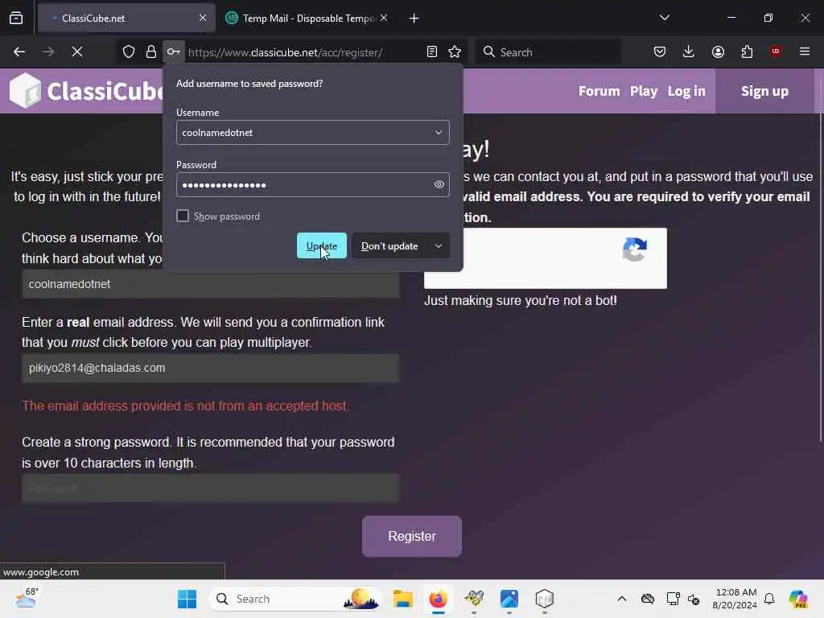Open the list all tabs chevron
This screenshot has width=824, height=618.
(665, 18)
